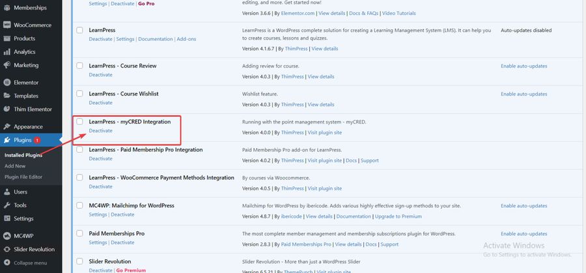Click the Settings sidebar icon

tap(7, 218)
